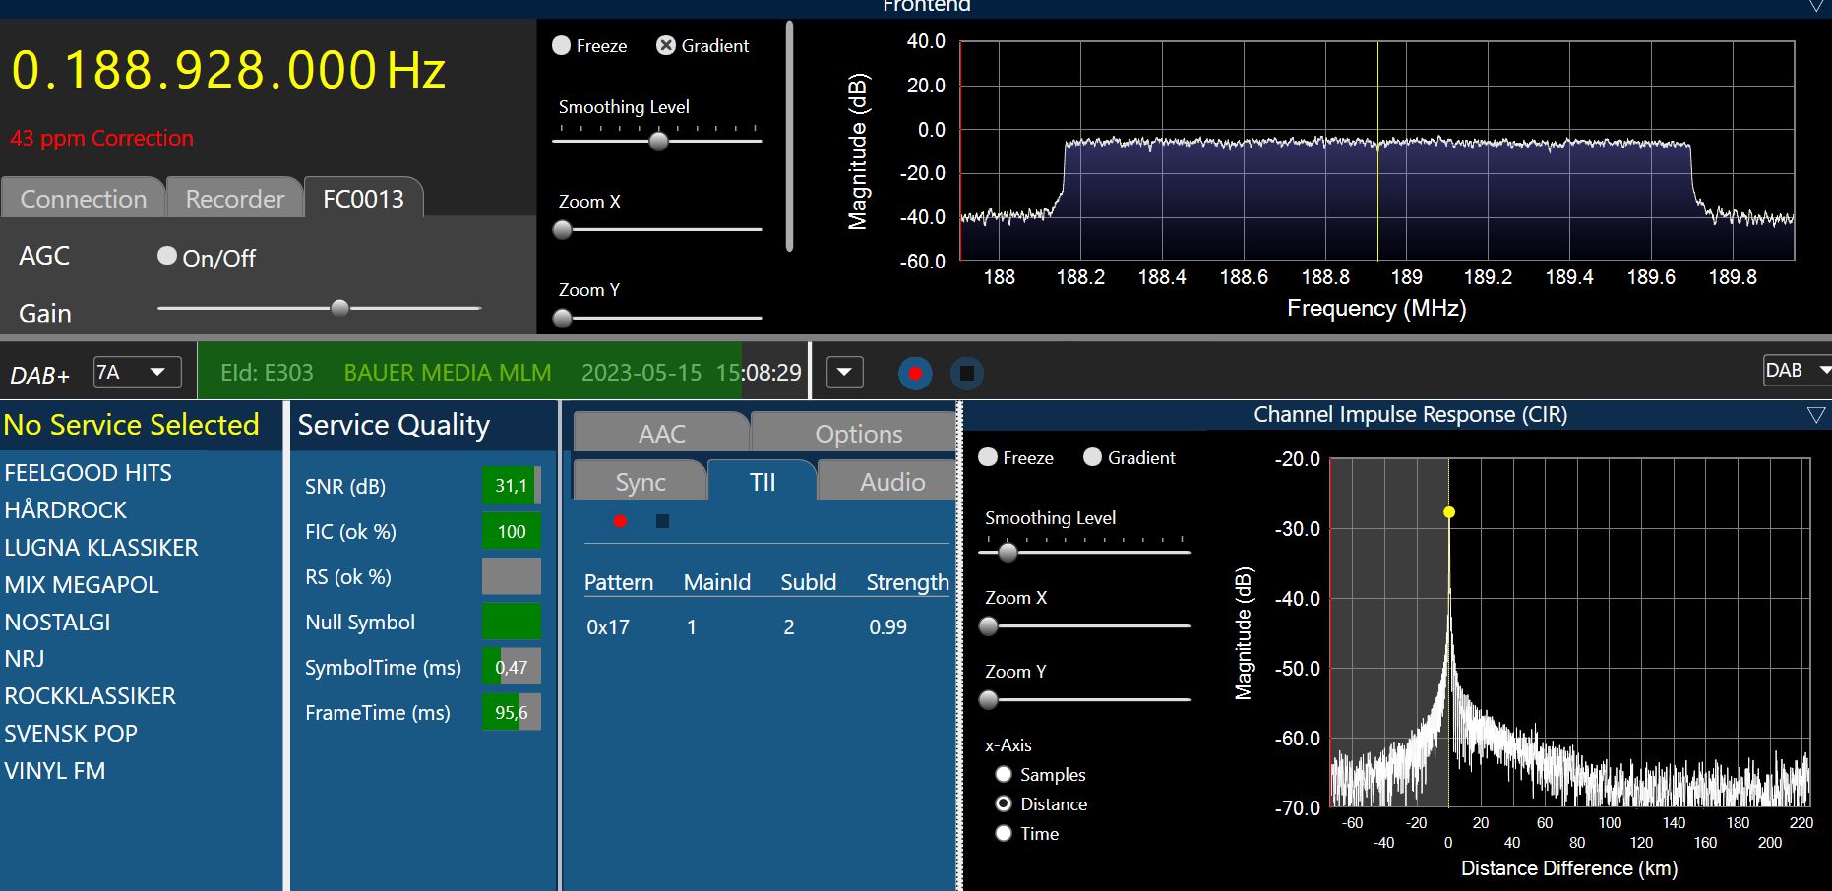Open the Audio tab
This screenshot has width=1832, height=891.
pyautogui.click(x=891, y=482)
